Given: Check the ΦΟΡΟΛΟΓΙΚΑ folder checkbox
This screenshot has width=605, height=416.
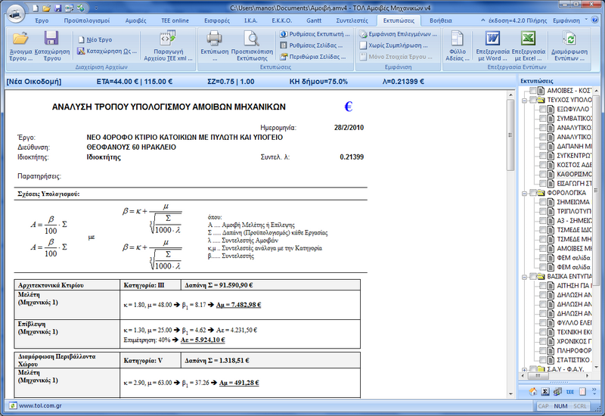Looking at the screenshot, I should coord(534,193).
